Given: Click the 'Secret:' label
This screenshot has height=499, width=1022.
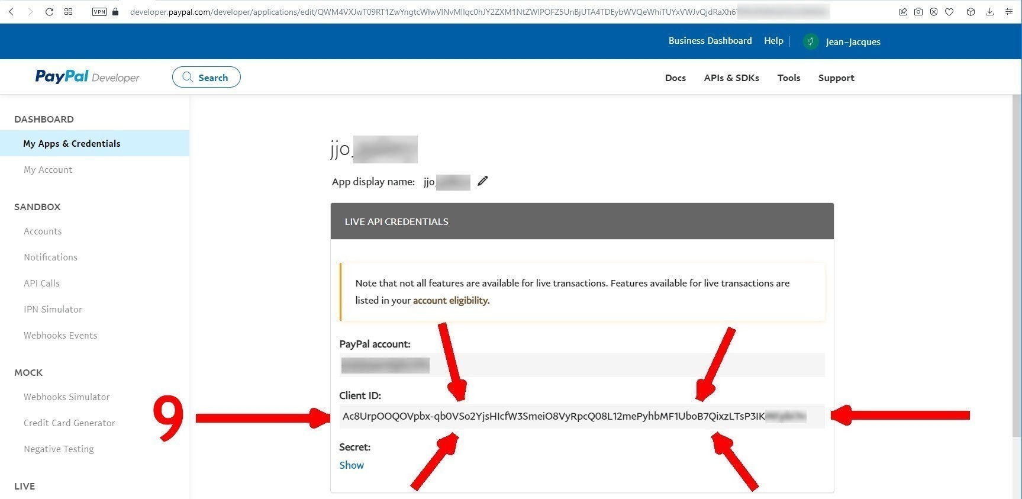Looking at the screenshot, I should (x=354, y=447).
